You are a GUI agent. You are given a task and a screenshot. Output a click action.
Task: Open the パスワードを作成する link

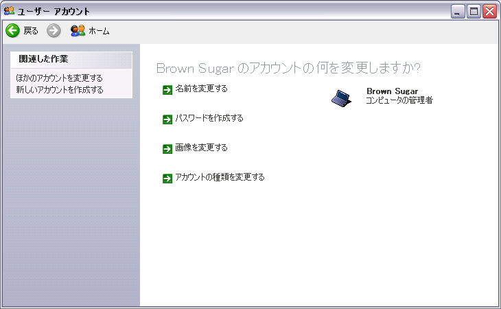pyautogui.click(x=209, y=118)
